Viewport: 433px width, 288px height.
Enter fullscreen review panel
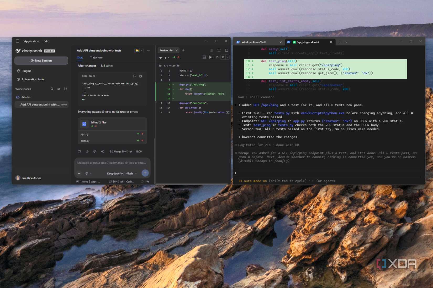[219, 50]
